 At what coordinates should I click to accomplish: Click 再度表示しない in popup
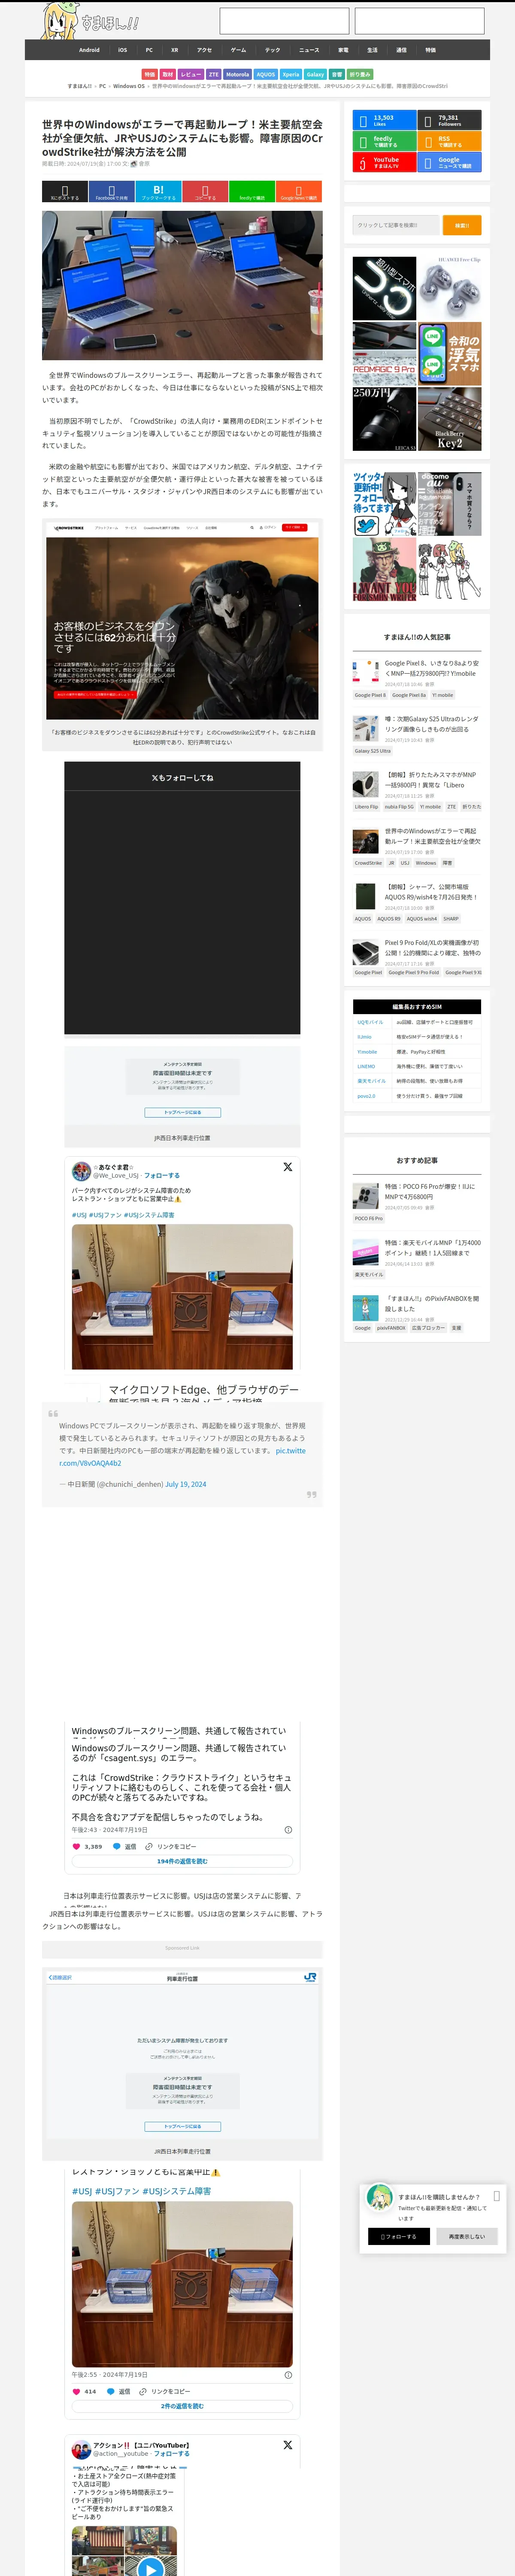pyautogui.click(x=467, y=2236)
